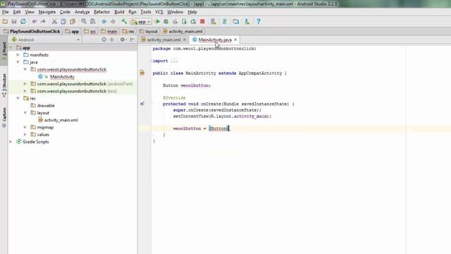This screenshot has height=254, width=451.
Task: Click the Help question mark icon
Action: pos(259,22)
